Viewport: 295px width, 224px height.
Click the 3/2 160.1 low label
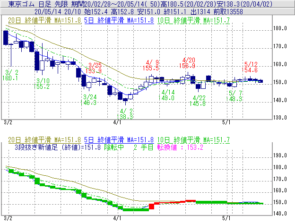10,75
